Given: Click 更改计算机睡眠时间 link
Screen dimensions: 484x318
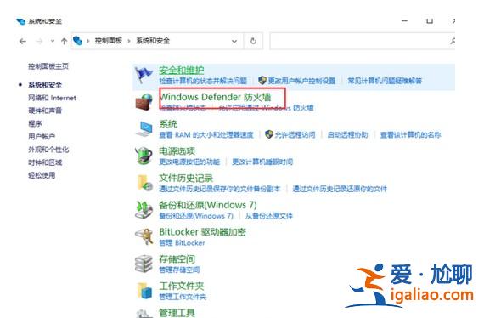Looking at the screenshot, I should point(262,162).
